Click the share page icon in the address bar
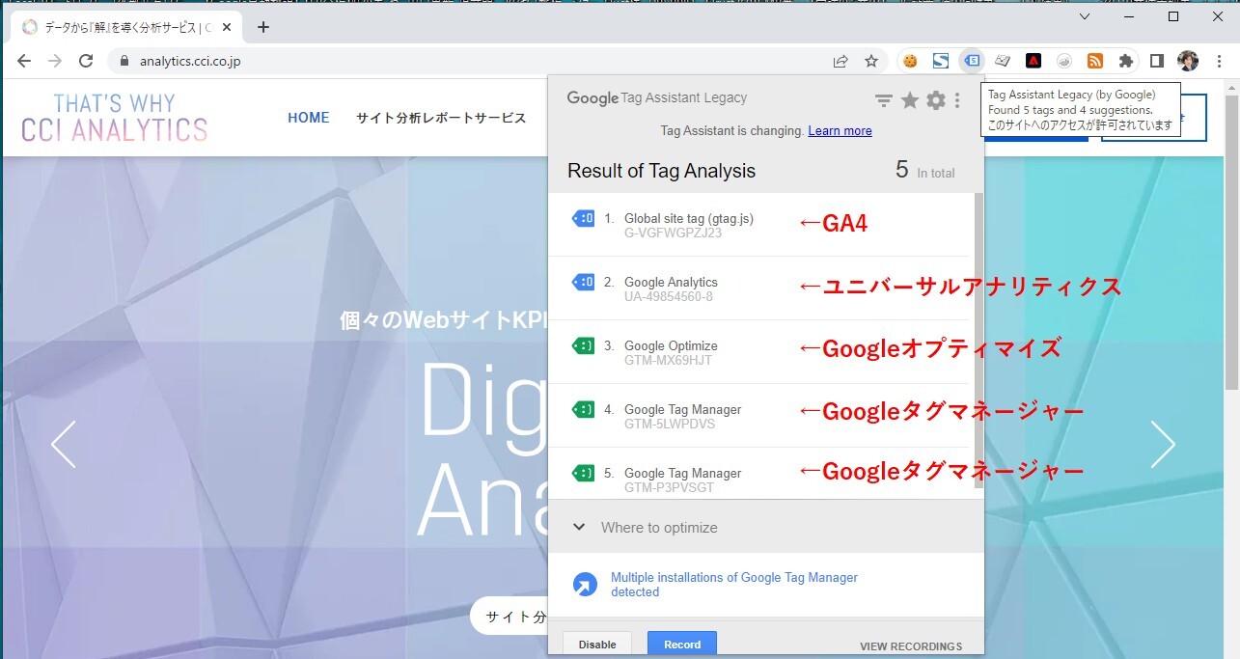The height and width of the screenshot is (659, 1240). [x=840, y=61]
